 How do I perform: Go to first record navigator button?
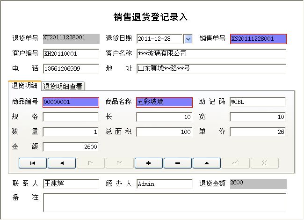pos(33,163)
